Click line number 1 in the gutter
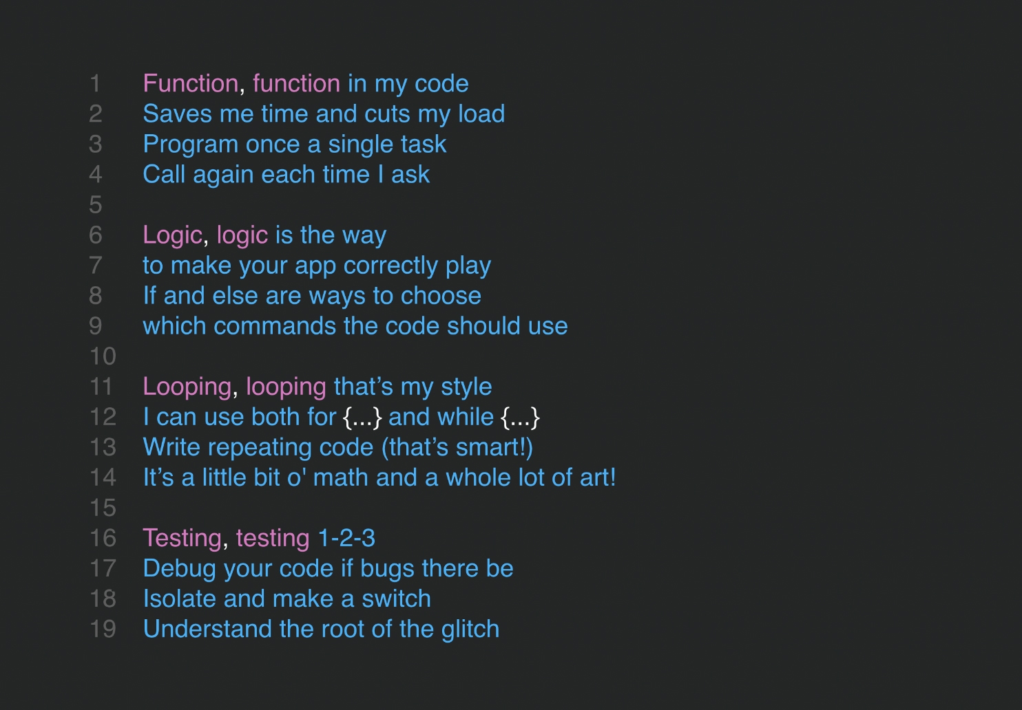 pos(95,84)
